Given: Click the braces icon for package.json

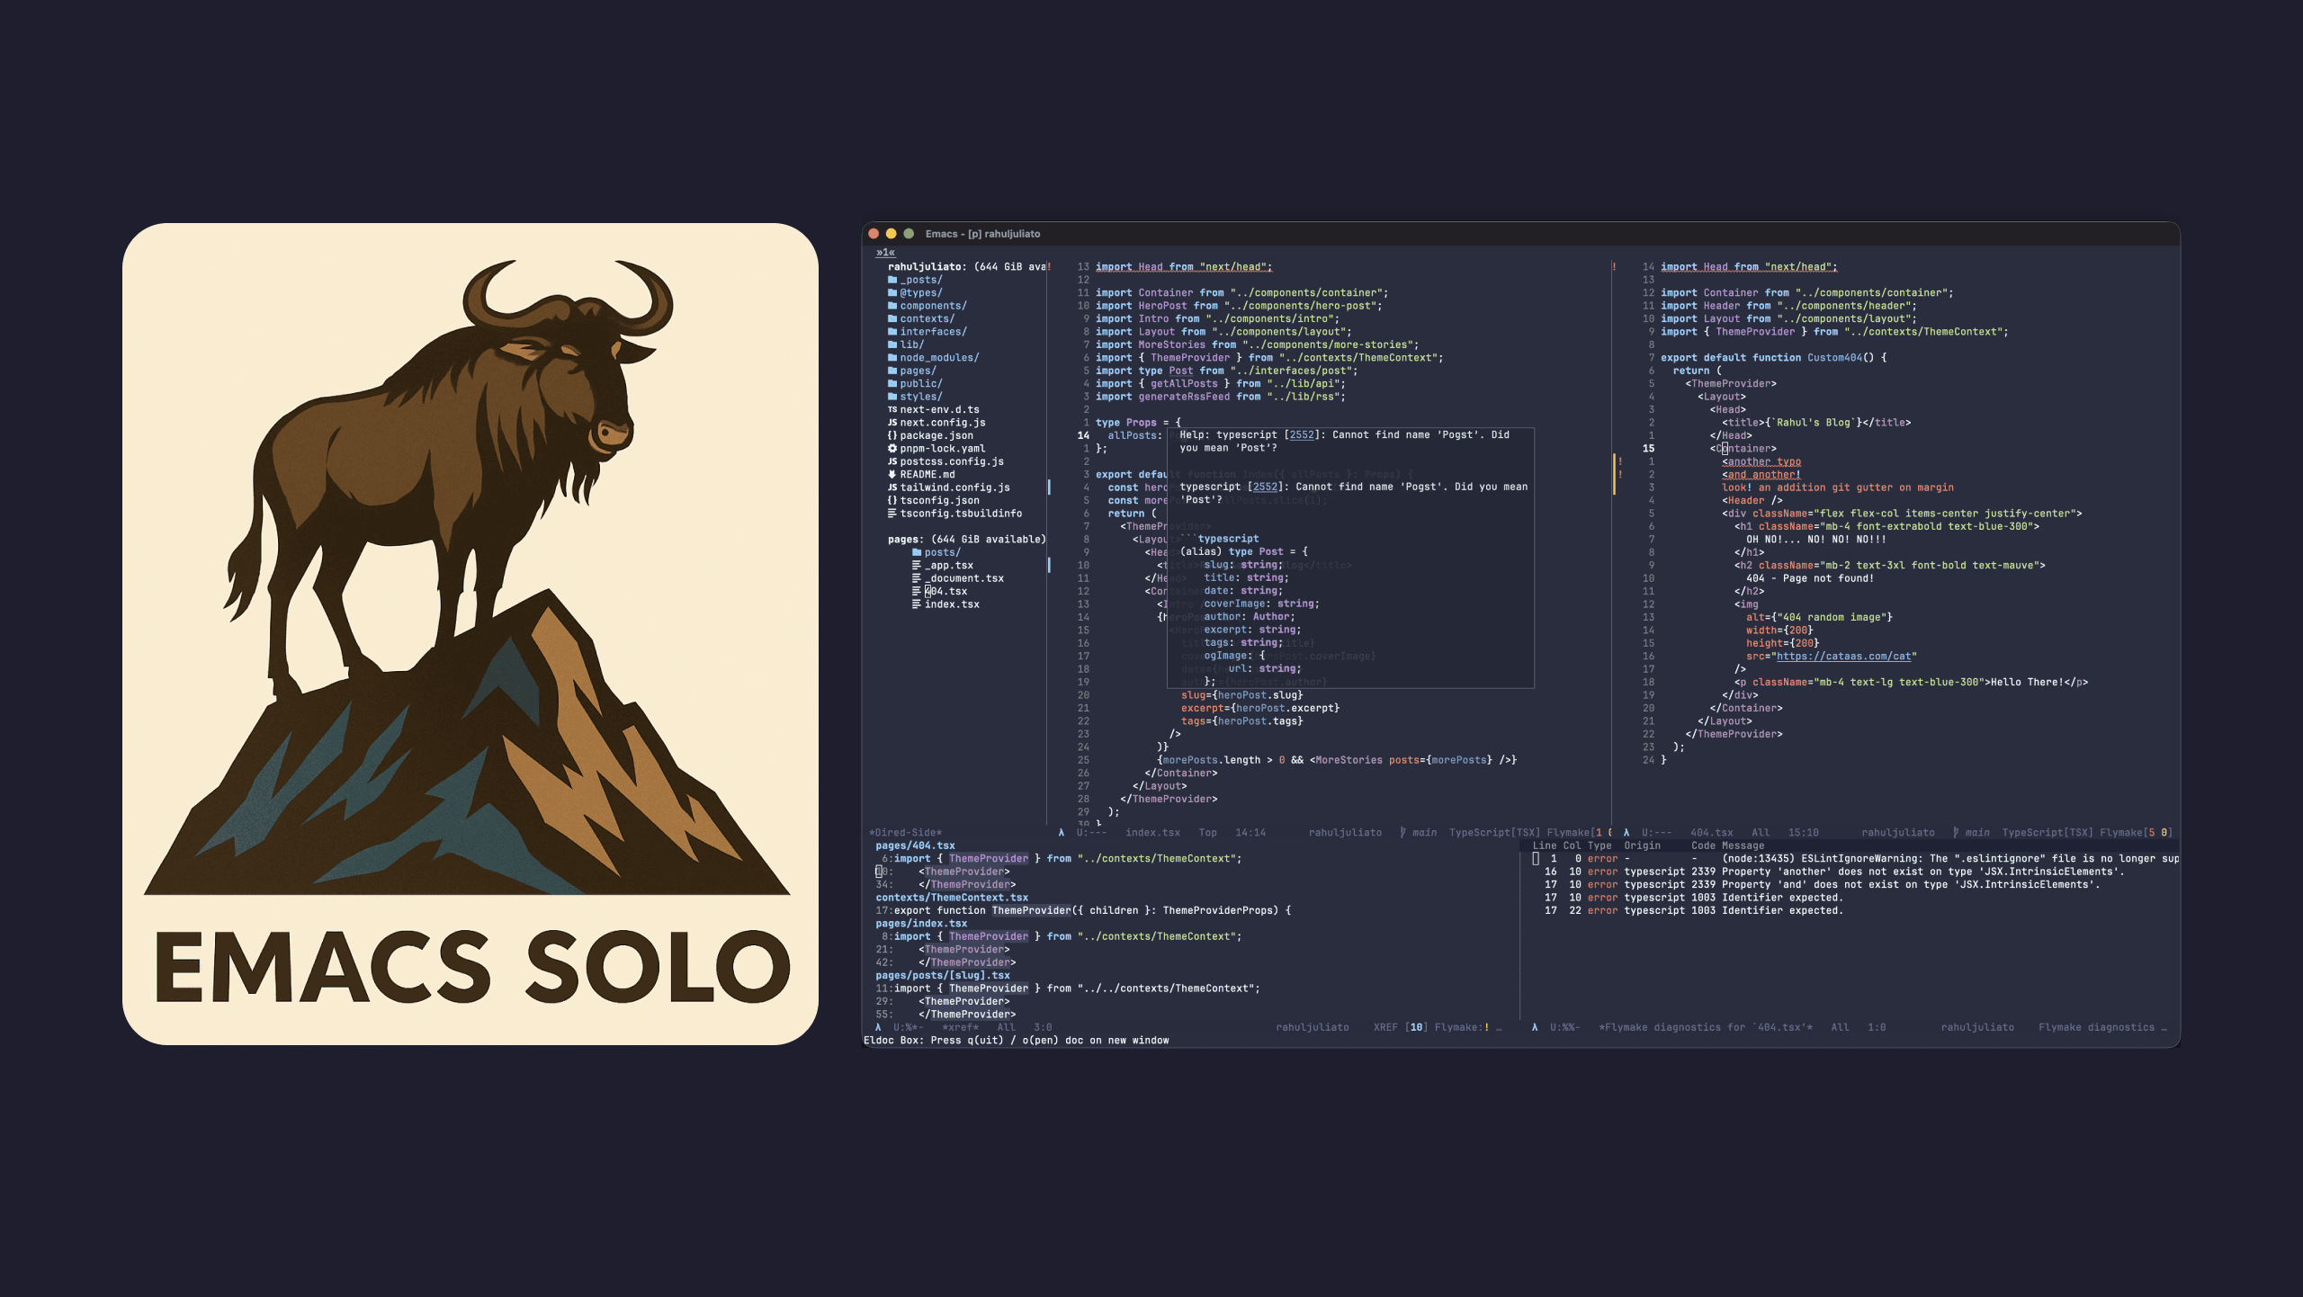Looking at the screenshot, I should (892, 435).
